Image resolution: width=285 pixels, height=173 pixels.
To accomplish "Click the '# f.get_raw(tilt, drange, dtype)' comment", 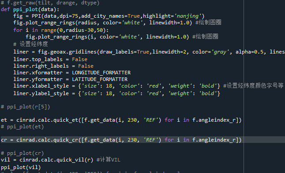I will click(50, 3).
